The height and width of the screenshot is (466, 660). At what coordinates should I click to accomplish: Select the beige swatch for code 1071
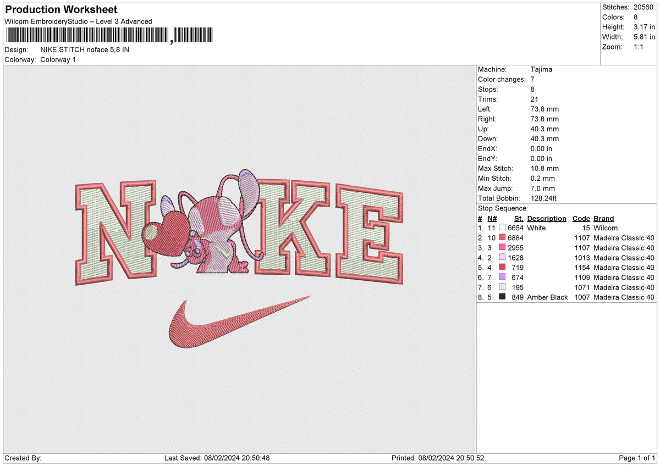click(x=502, y=287)
